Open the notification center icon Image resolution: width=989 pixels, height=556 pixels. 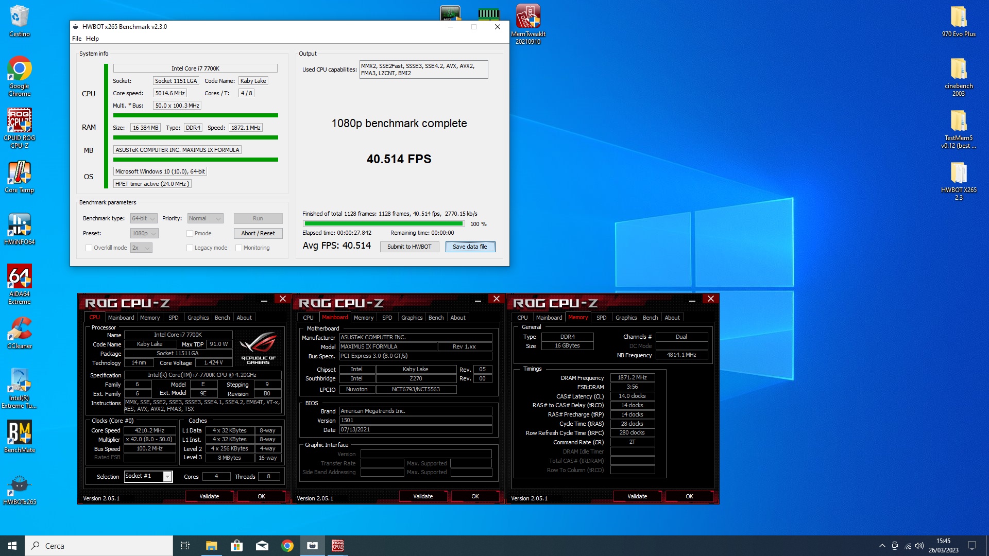972,546
